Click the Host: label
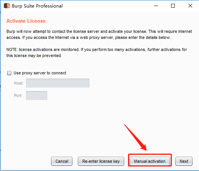The height and width of the screenshot is (171, 199). (19, 83)
